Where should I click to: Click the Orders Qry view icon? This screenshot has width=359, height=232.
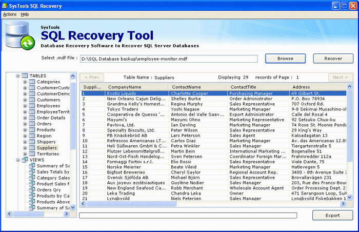coord(32,189)
